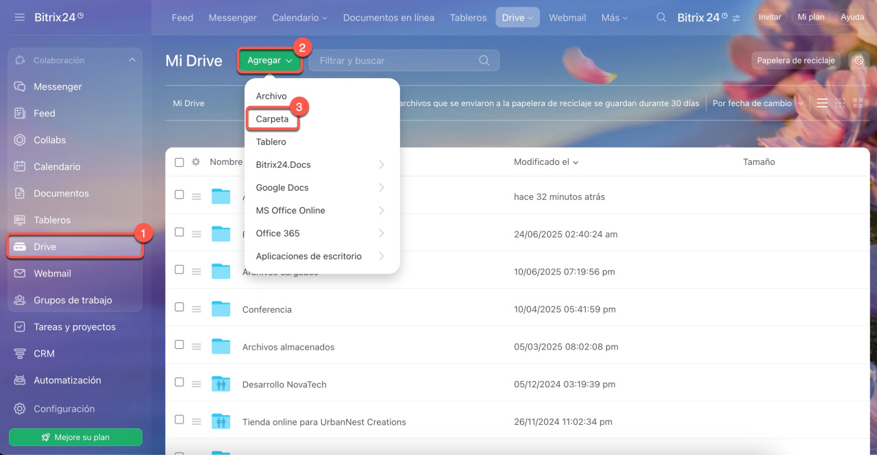Open the Conferencia folder name
Image resolution: width=877 pixels, height=455 pixels.
[x=267, y=310]
